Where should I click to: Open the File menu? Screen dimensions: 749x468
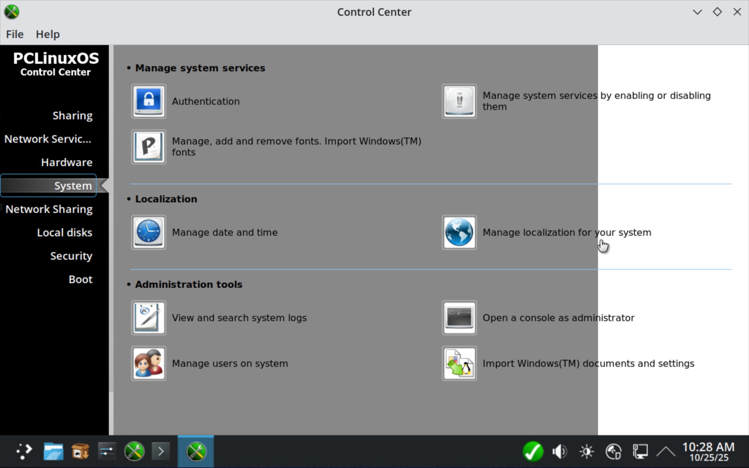(15, 34)
